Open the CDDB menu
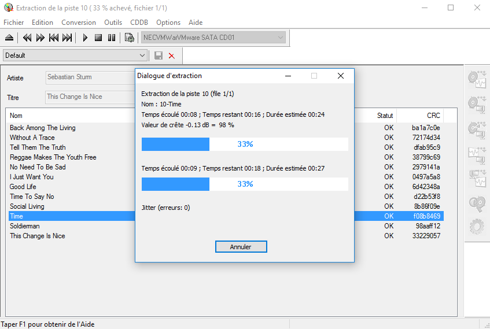Viewport: 490px width, 329px height. pyautogui.click(x=139, y=23)
